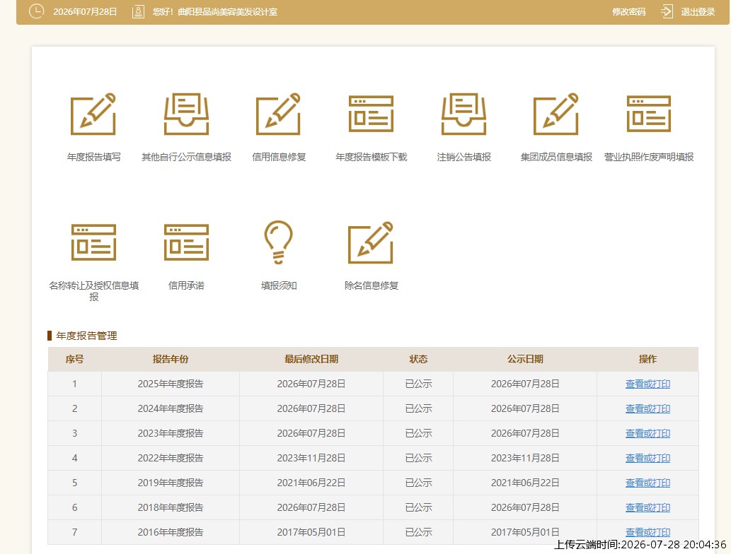
Task: View or print the 2025年年度报告
Action: (647, 384)
